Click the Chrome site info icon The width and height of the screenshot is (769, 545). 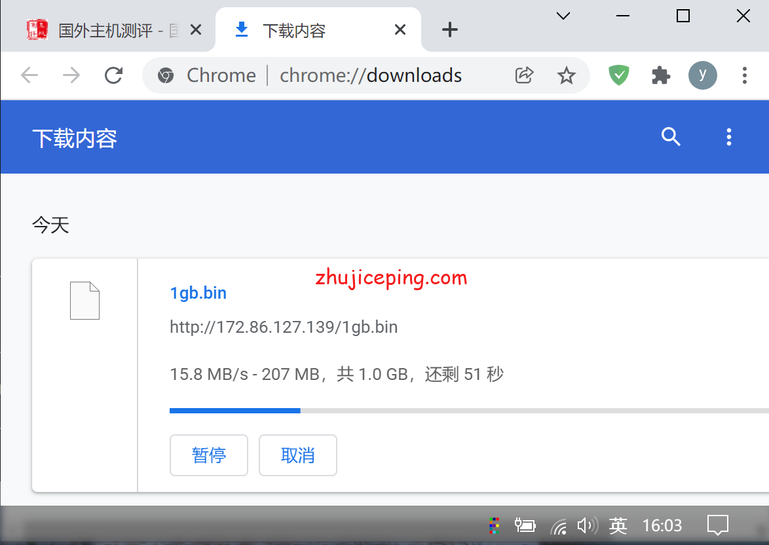pos(166,75)
